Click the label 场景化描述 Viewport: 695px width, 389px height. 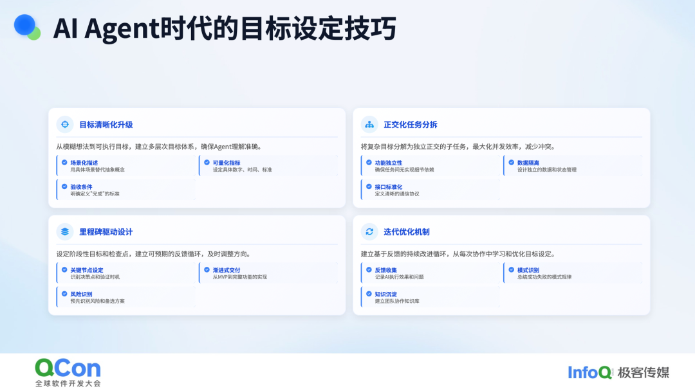tap(84, 163)
